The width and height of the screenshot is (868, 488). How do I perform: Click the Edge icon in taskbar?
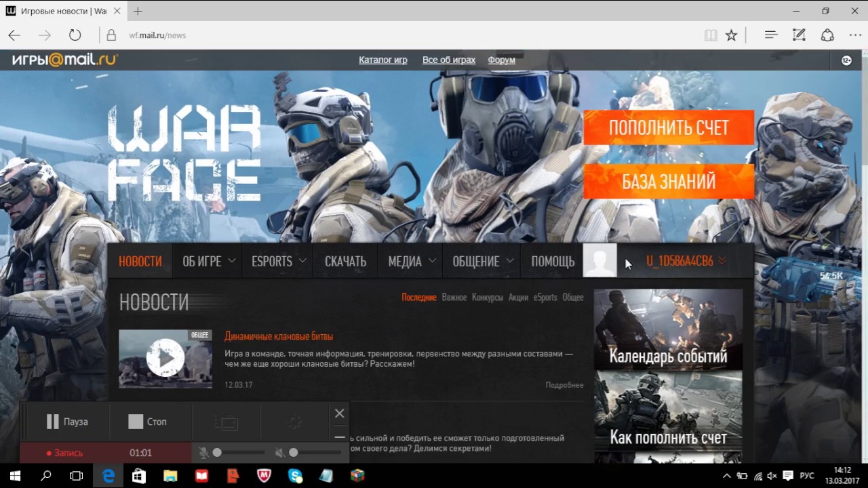coord(108,476)
